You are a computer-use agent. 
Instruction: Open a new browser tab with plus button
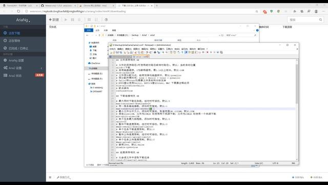coord(157,6)
